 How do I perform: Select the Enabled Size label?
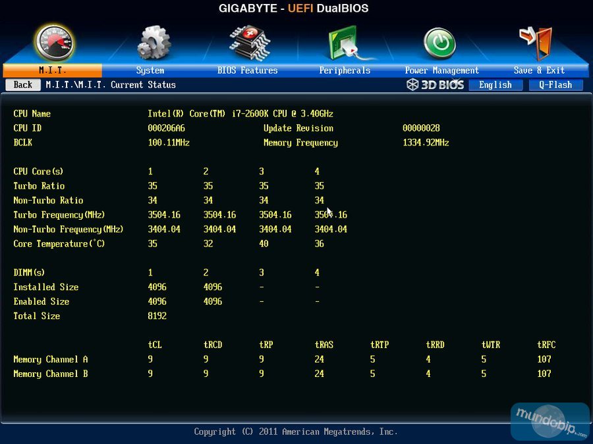[42, 301]
